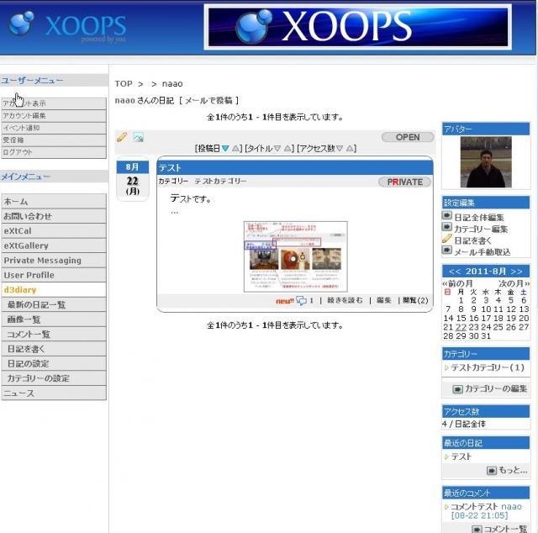Open 日記を書く submenu item in main menu
Image resolution: width=538 pixels, height=533 pixels.
tap(54, 349)
